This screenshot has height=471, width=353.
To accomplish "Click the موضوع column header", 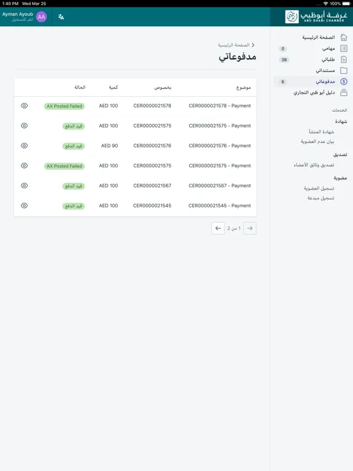I will pyautogui.click(x=243, y=88).
